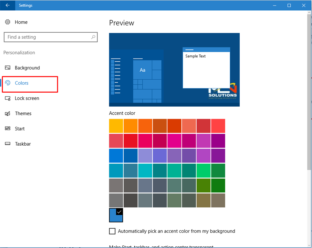Viewport: 312px width, 248px height.
Task: Enable automatically pick an accent color checkbox
Action: coord(112,231)
